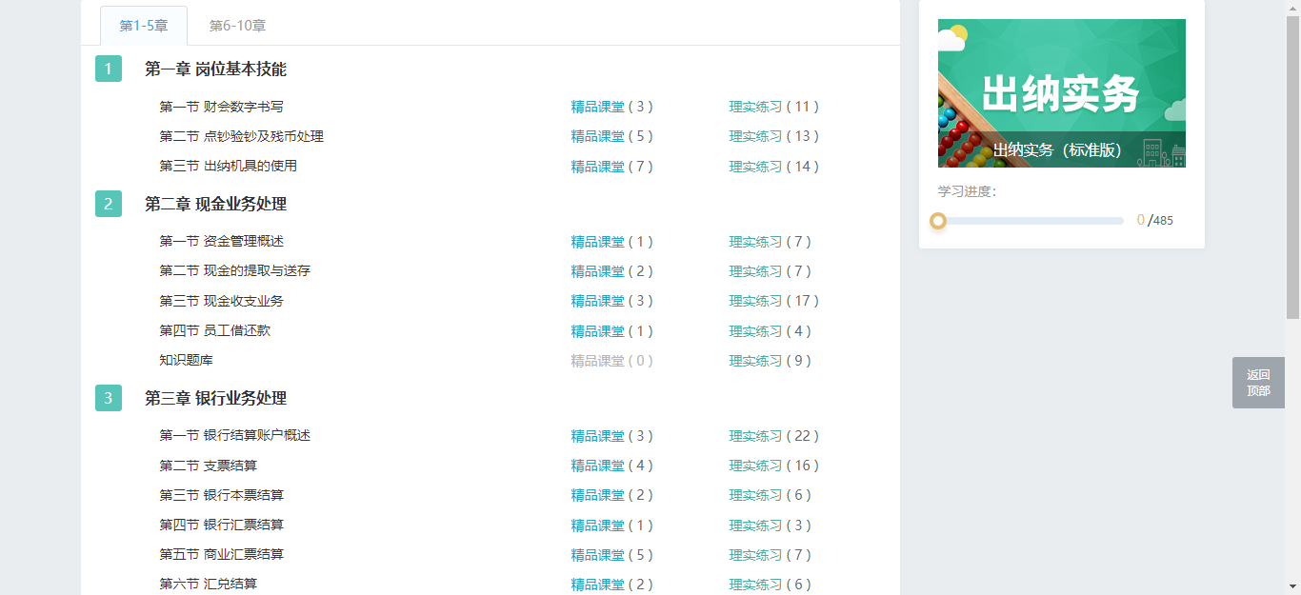Select the 第二章 现金业务处理 heading
This screenshot has height=595, width=1301.
point(215,204)
